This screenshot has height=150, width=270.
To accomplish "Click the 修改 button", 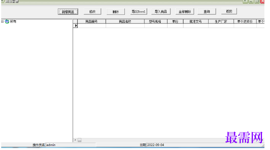I will pos(93,12).
